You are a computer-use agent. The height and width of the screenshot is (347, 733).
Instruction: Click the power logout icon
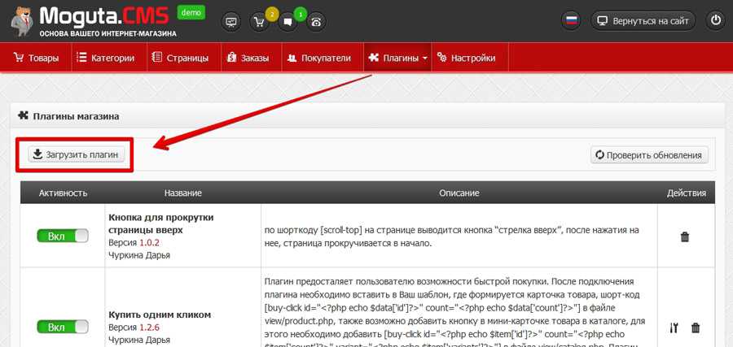click(x=715, y=21)
